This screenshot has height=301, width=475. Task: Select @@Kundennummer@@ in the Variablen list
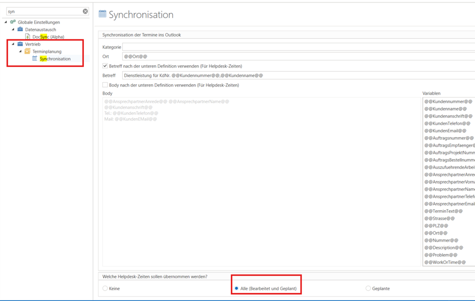click(x=448, y=102)
